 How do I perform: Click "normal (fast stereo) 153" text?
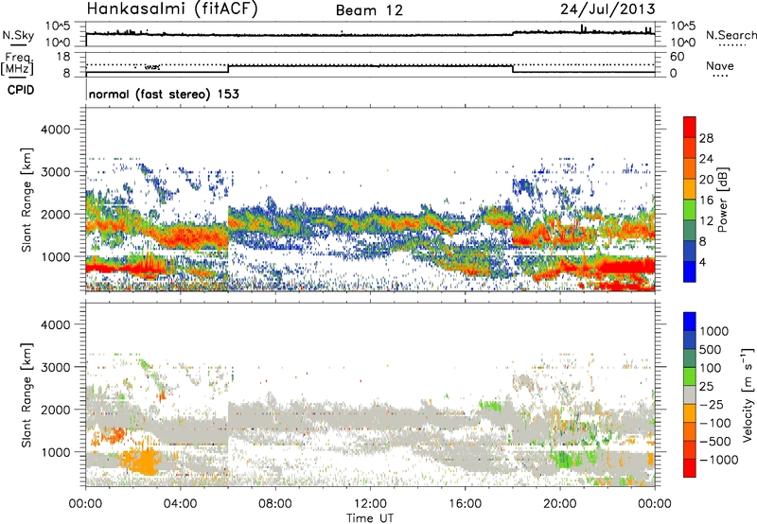(164, 94)
